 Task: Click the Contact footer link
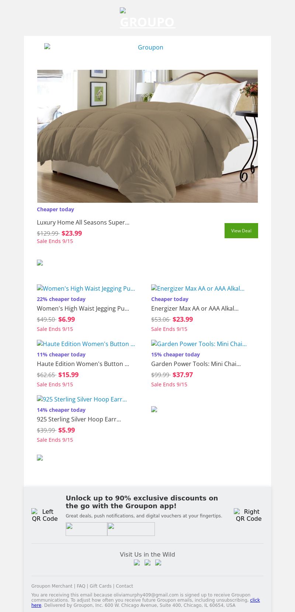124,586
